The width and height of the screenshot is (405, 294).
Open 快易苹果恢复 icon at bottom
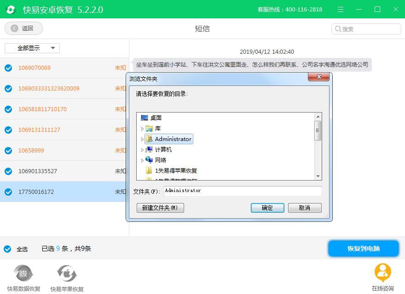point(67,273)
